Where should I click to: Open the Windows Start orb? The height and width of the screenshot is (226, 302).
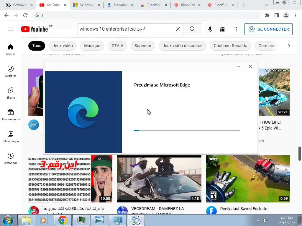[8, 220]
